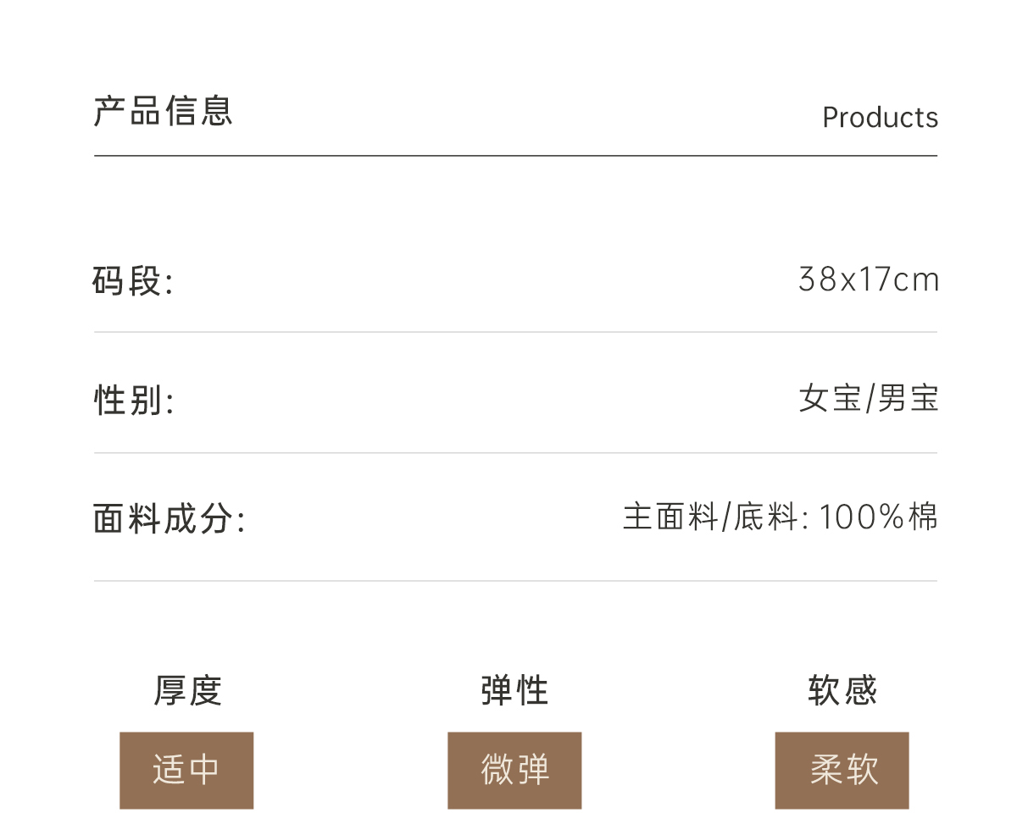Click the 100%棉 composition value

[879, 517]
